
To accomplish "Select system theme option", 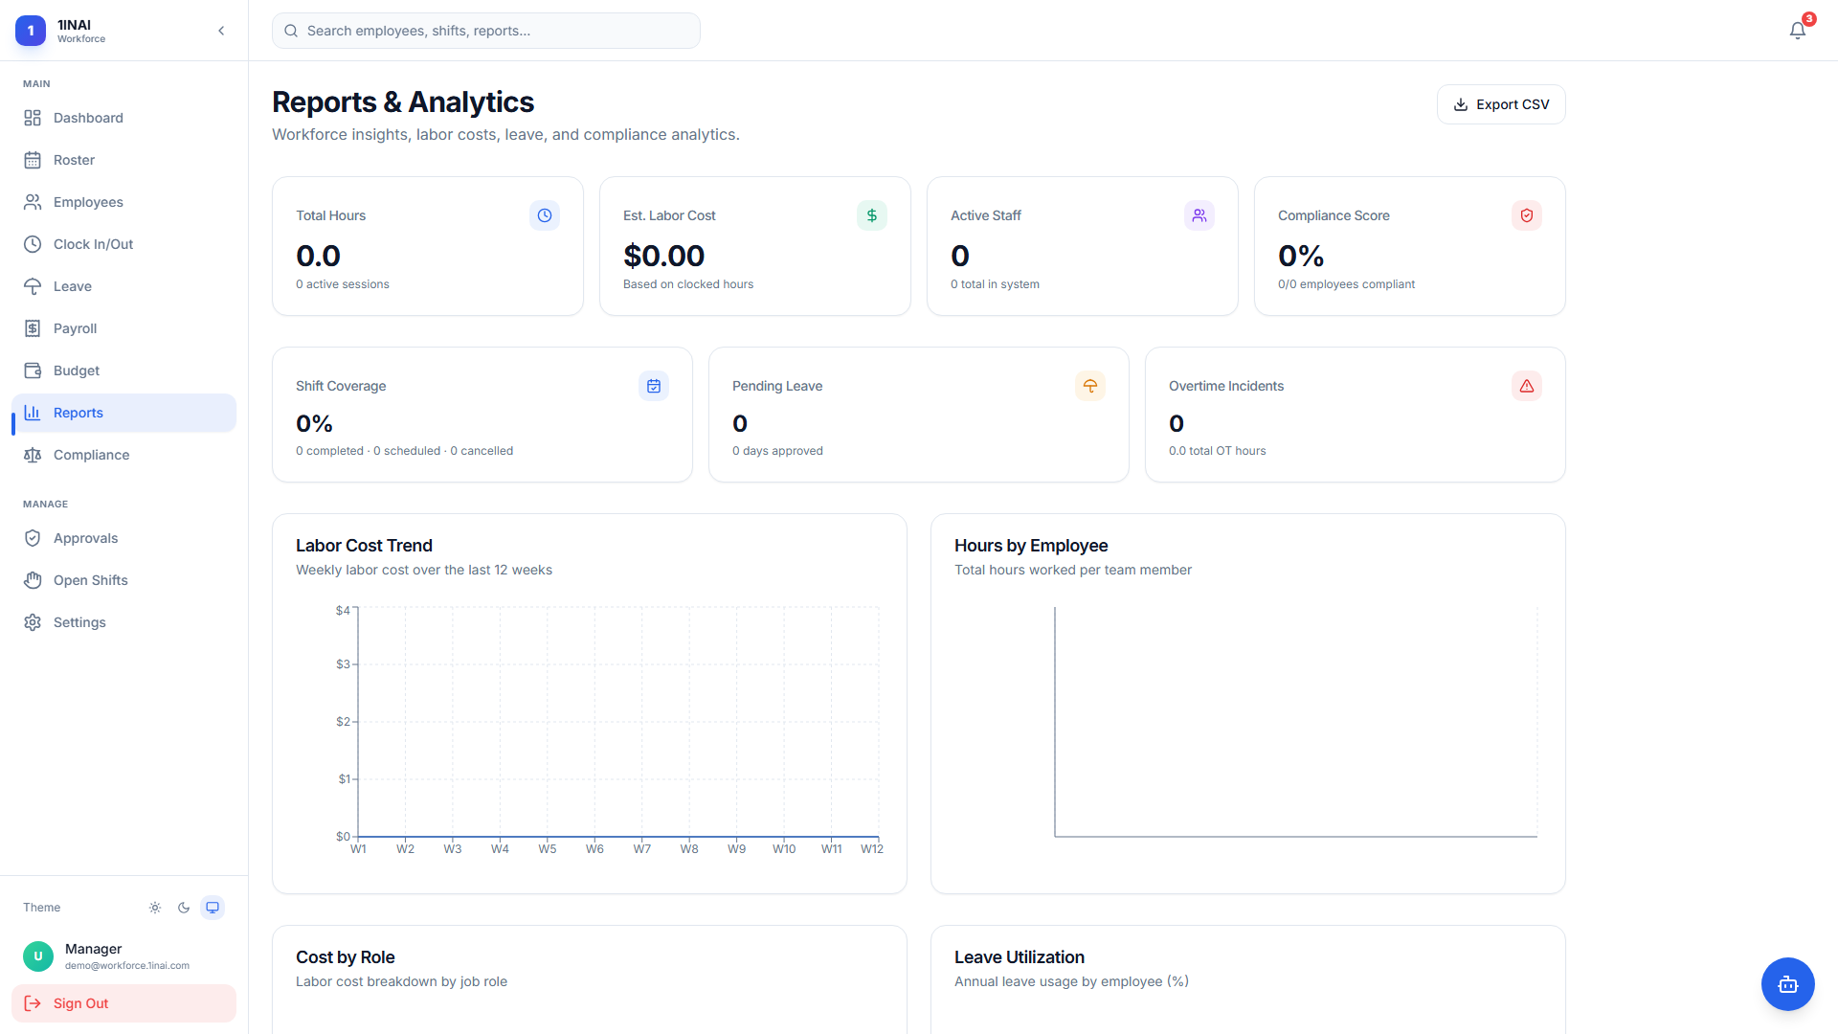I will point(213,908).
